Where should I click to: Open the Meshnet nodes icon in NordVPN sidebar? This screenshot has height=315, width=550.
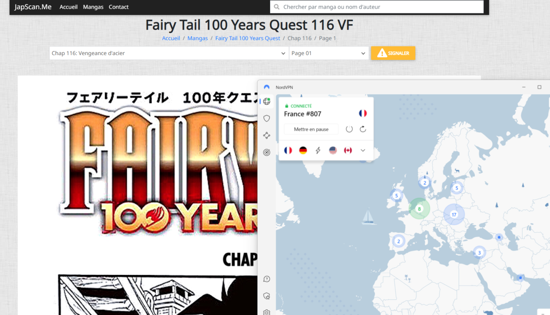click(x=267, y=135)
